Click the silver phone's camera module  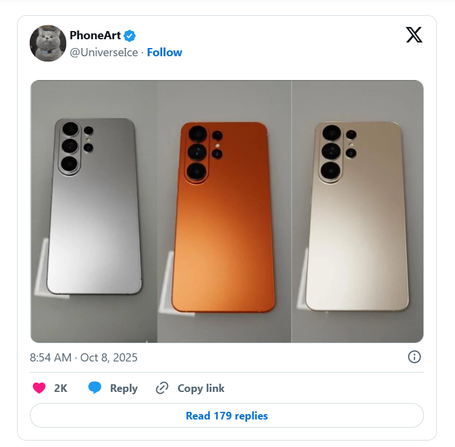tap(70, 146)
